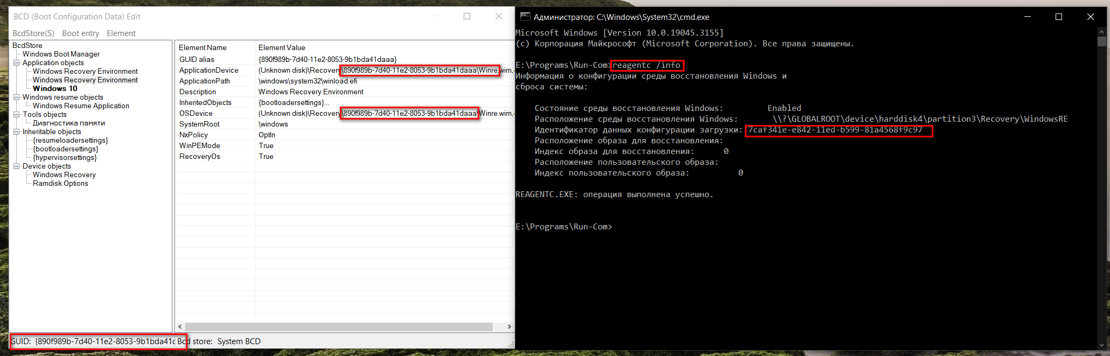This screenshot has height=356, width=1110.
Task: Open the Element menu
Action: 121,33
